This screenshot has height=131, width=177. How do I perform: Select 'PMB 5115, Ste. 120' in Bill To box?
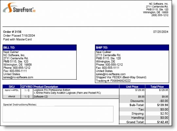[x=16, y=62]
